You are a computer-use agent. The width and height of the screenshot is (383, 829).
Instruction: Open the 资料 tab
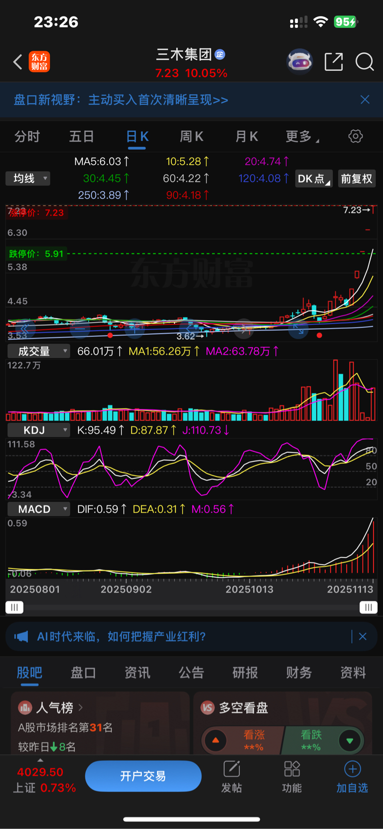coord(353,673)
